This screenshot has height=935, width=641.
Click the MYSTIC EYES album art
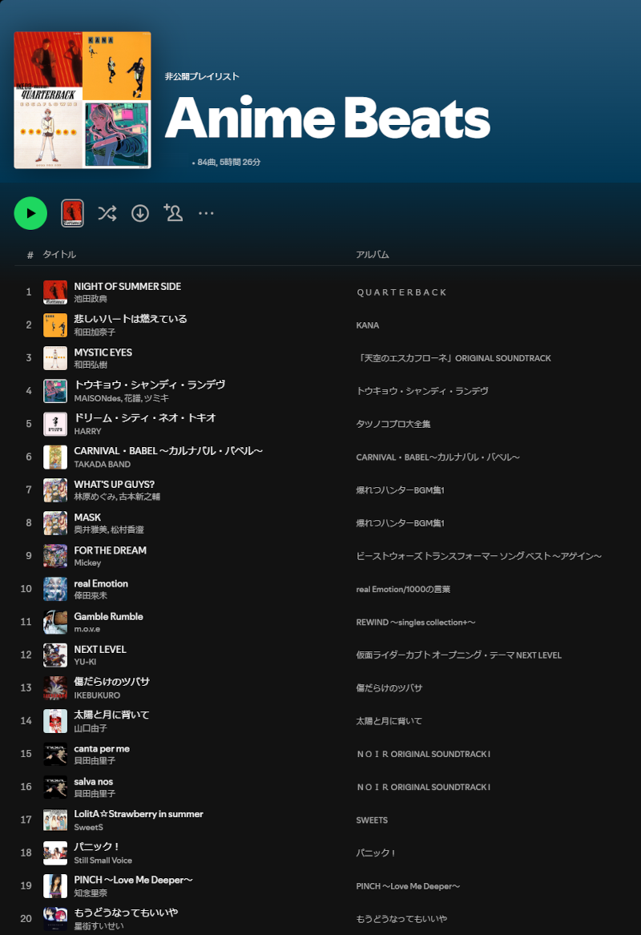(54, 358)
